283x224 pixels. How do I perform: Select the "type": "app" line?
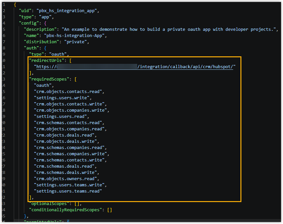click(x=36, y=17)
